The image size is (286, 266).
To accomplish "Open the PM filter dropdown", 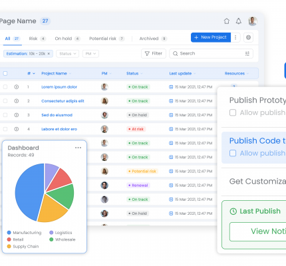I will [90, 54].
